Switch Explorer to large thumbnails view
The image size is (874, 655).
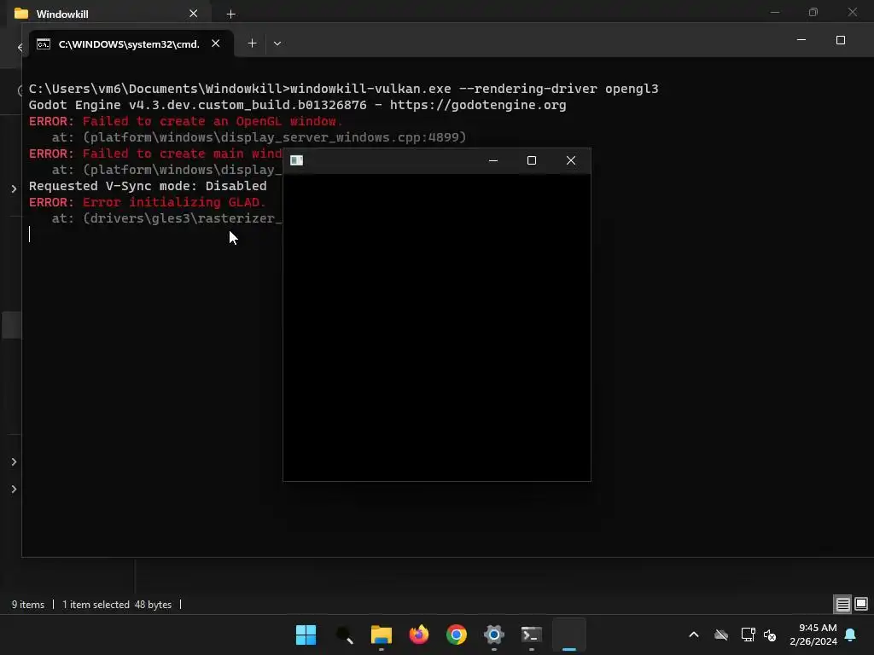coord(861,604)
